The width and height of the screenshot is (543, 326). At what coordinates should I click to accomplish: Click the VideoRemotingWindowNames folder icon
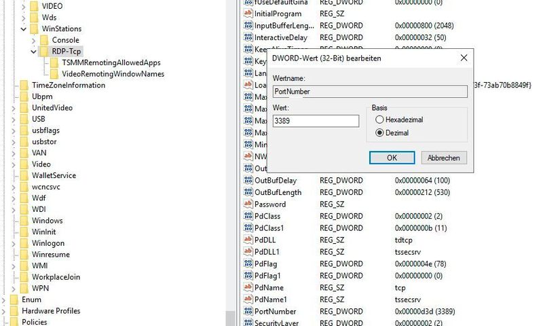54,74
